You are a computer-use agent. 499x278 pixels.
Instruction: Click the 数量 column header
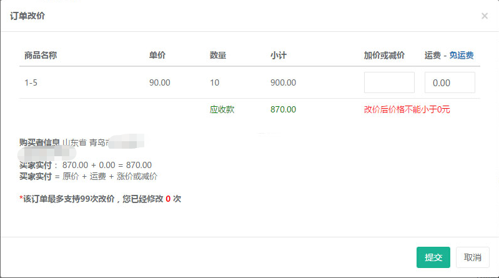pyautogui.click(x=218, y=55)
